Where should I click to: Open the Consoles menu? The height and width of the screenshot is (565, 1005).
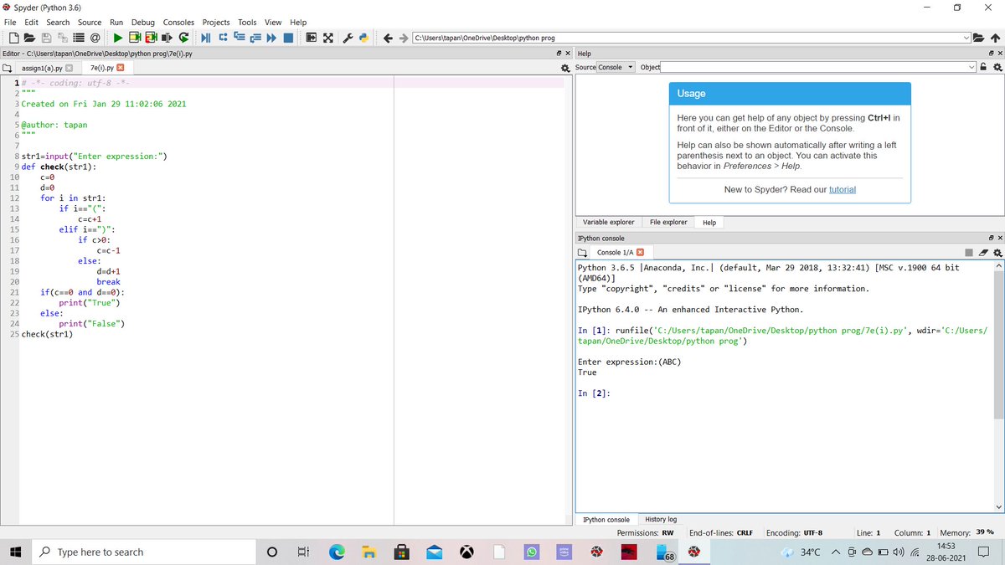178,22
